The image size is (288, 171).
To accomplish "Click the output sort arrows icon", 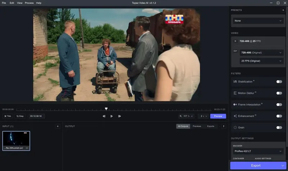I will pos(224,126).
